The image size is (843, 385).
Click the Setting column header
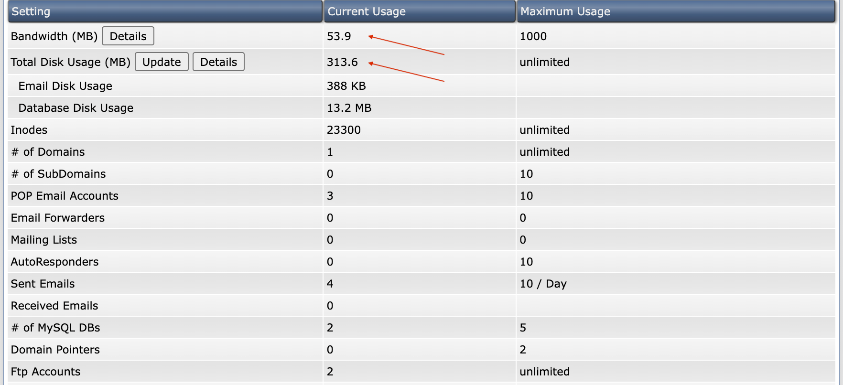(x=31, y=11)
